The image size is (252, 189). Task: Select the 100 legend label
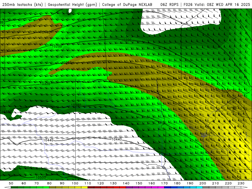pyautogui.click(x=75, y=183)
